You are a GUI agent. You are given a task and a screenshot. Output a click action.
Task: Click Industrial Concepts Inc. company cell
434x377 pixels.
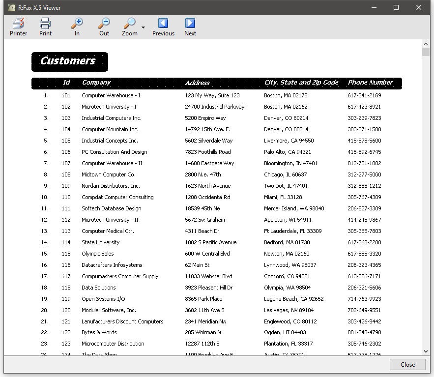pos(110,141)
